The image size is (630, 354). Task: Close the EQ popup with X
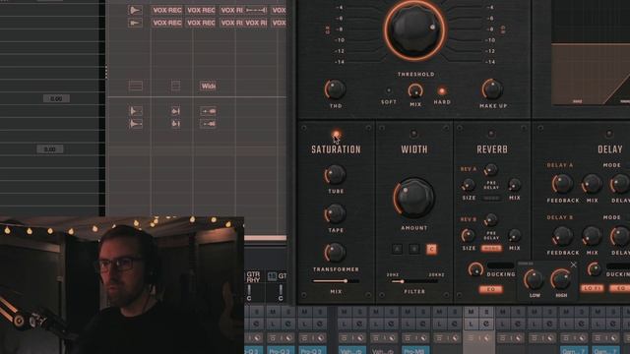[573, 265]
